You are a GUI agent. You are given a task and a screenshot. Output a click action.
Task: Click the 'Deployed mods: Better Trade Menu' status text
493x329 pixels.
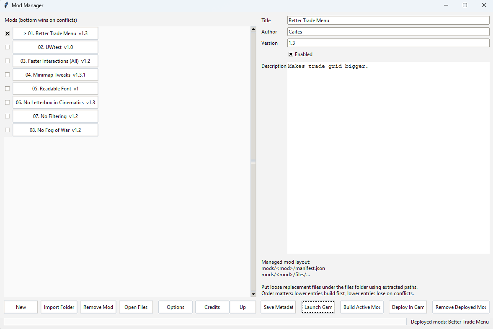[449, 322]
